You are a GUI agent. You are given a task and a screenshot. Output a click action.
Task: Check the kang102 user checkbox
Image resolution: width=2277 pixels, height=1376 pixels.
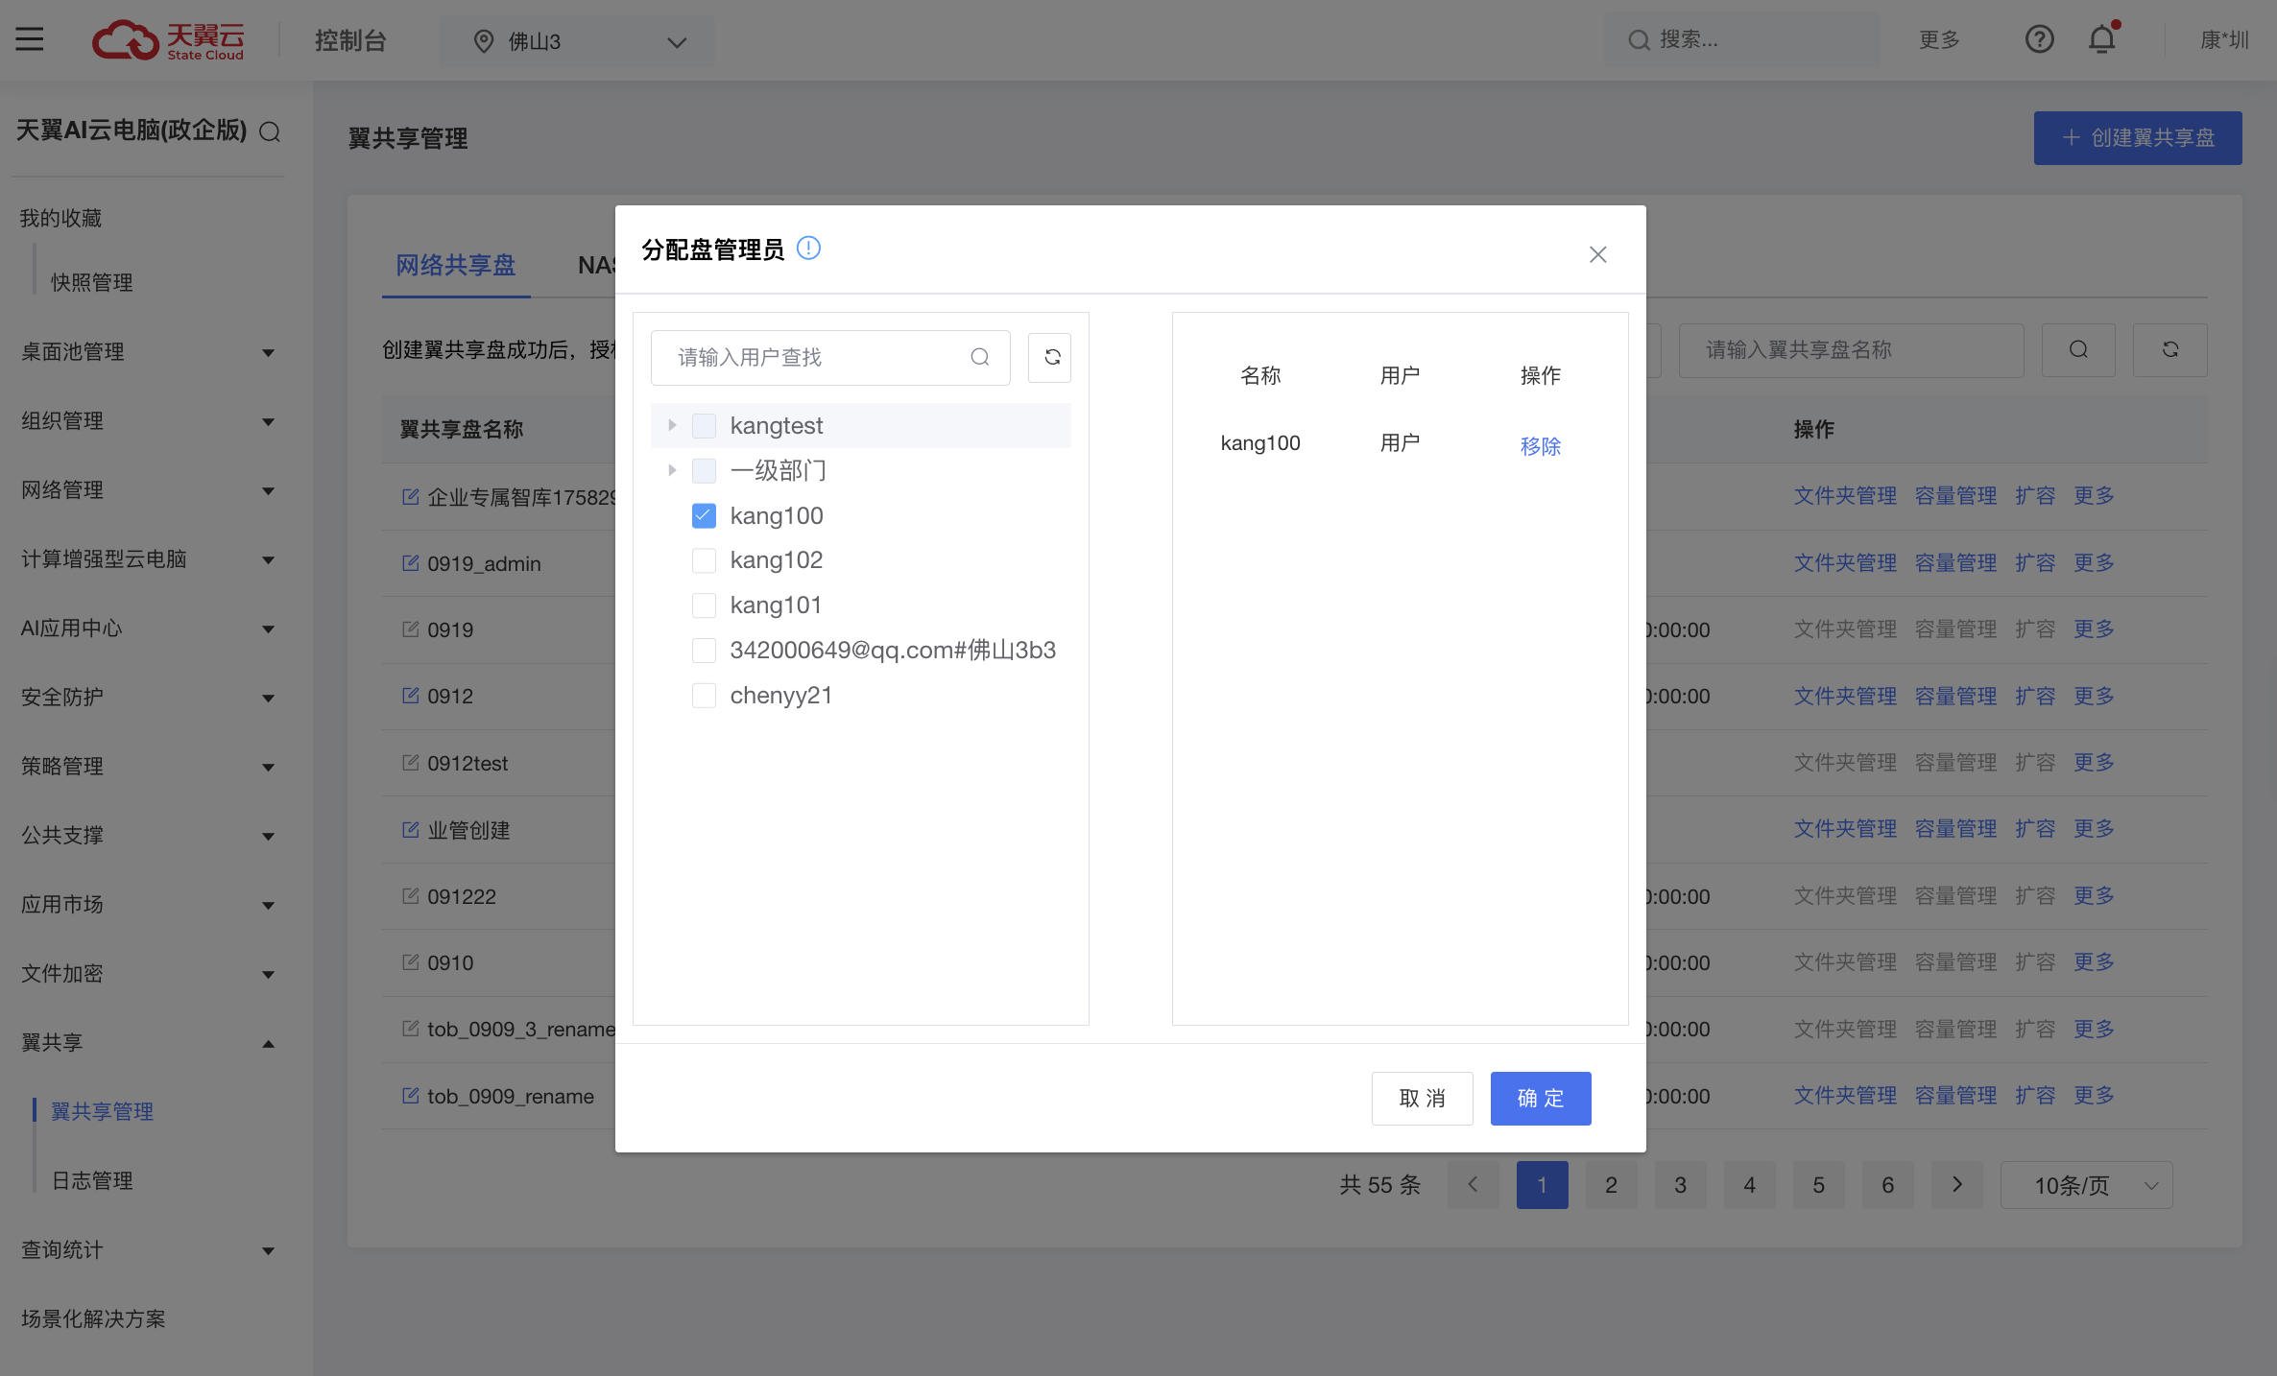pyautogui.click(x=704, y=560)
